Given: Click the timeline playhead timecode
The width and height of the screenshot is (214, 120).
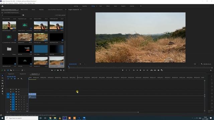Looking at the screenshot, I should (11, 77).
